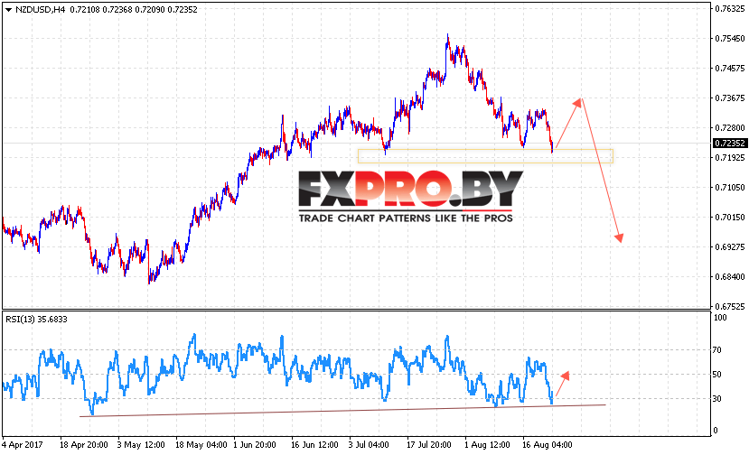Click the RSI scale value 0

[715, 430]
